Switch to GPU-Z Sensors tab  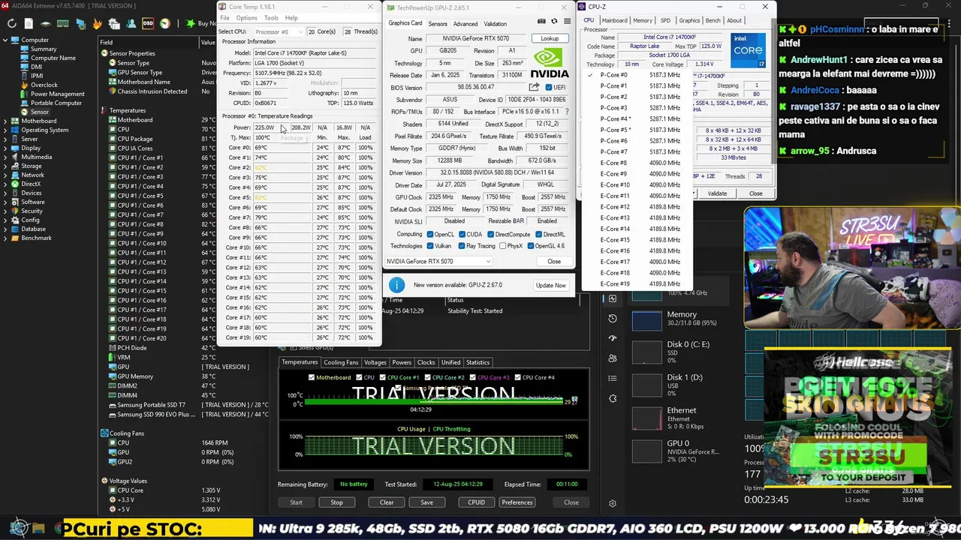coord(438,24)
